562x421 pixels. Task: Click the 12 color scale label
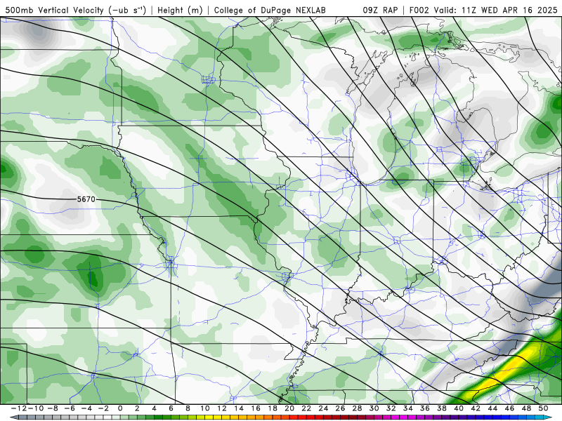point(222,408)
